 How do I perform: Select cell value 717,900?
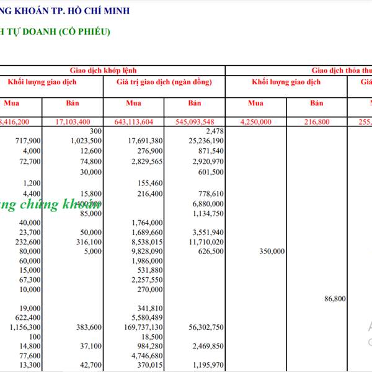[x=28, y=141]
